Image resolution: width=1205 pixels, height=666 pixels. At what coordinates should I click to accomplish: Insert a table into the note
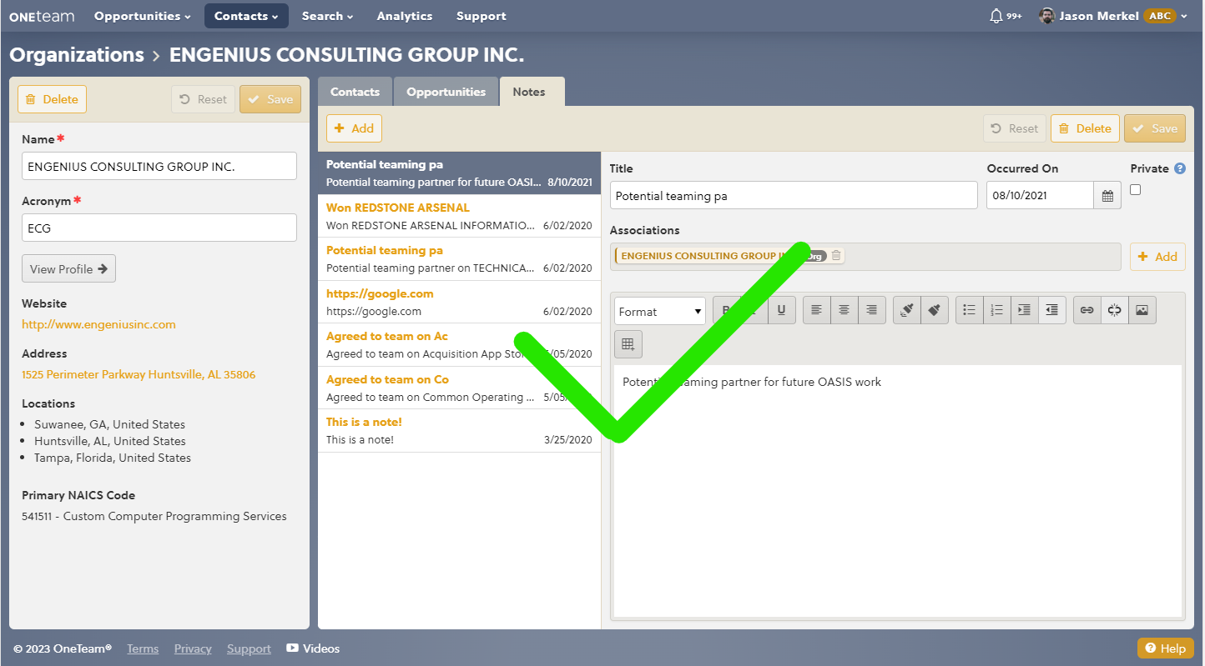(x=628, y=343)
